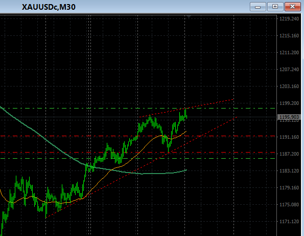Click the 1179.160 price scale label
The width and height of the screenshot is (304, 236).
coord(289,188)
